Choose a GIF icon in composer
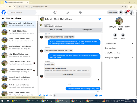Image resolution: width=137 pixels, height=103 pixels. coord(51,95)
